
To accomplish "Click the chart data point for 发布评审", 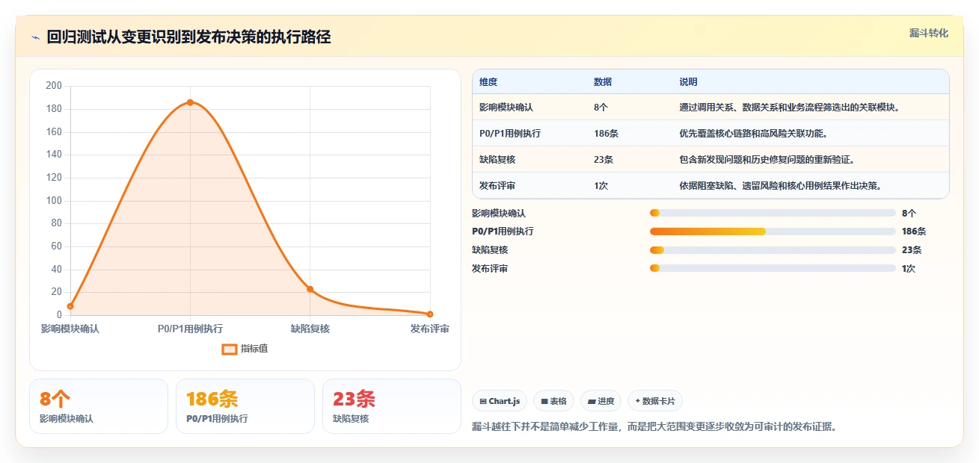I will point(430,314).
